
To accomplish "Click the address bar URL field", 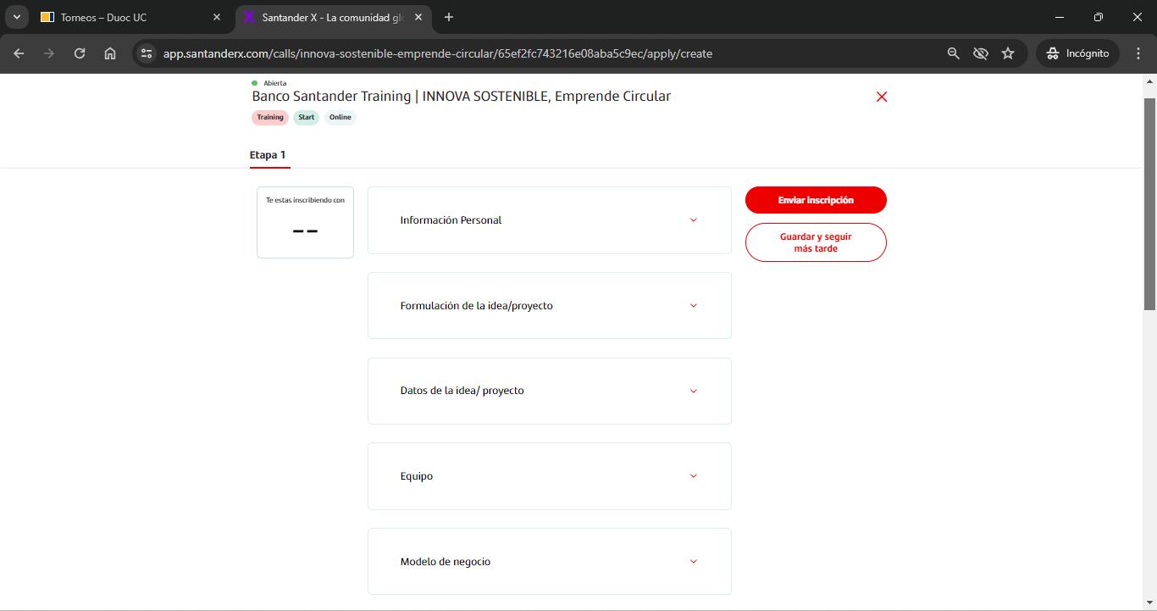I will (x=542, y=53).
